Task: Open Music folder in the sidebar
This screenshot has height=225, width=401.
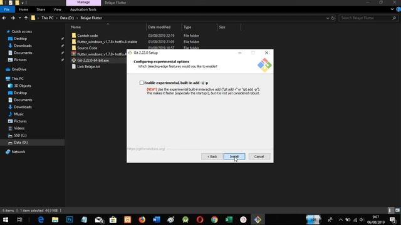Action: coord(19,114)
